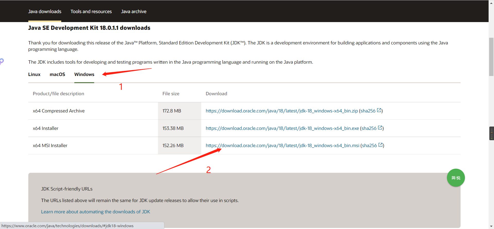The width and height of the screenshot is (494, 229).
Task: Click the 'x64 Installer' row label
Action: pos(46,128)
